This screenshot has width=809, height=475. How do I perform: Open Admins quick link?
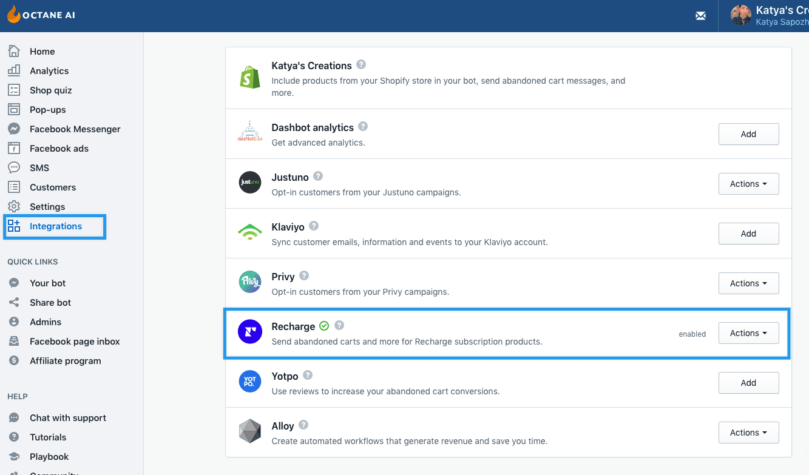[x=46, y=322]
